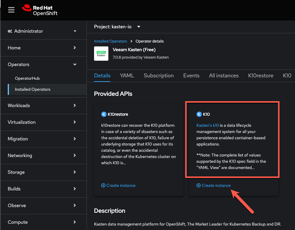
Task: Open the Administrator perspective dropdown
Action: (x=42, y=31)
